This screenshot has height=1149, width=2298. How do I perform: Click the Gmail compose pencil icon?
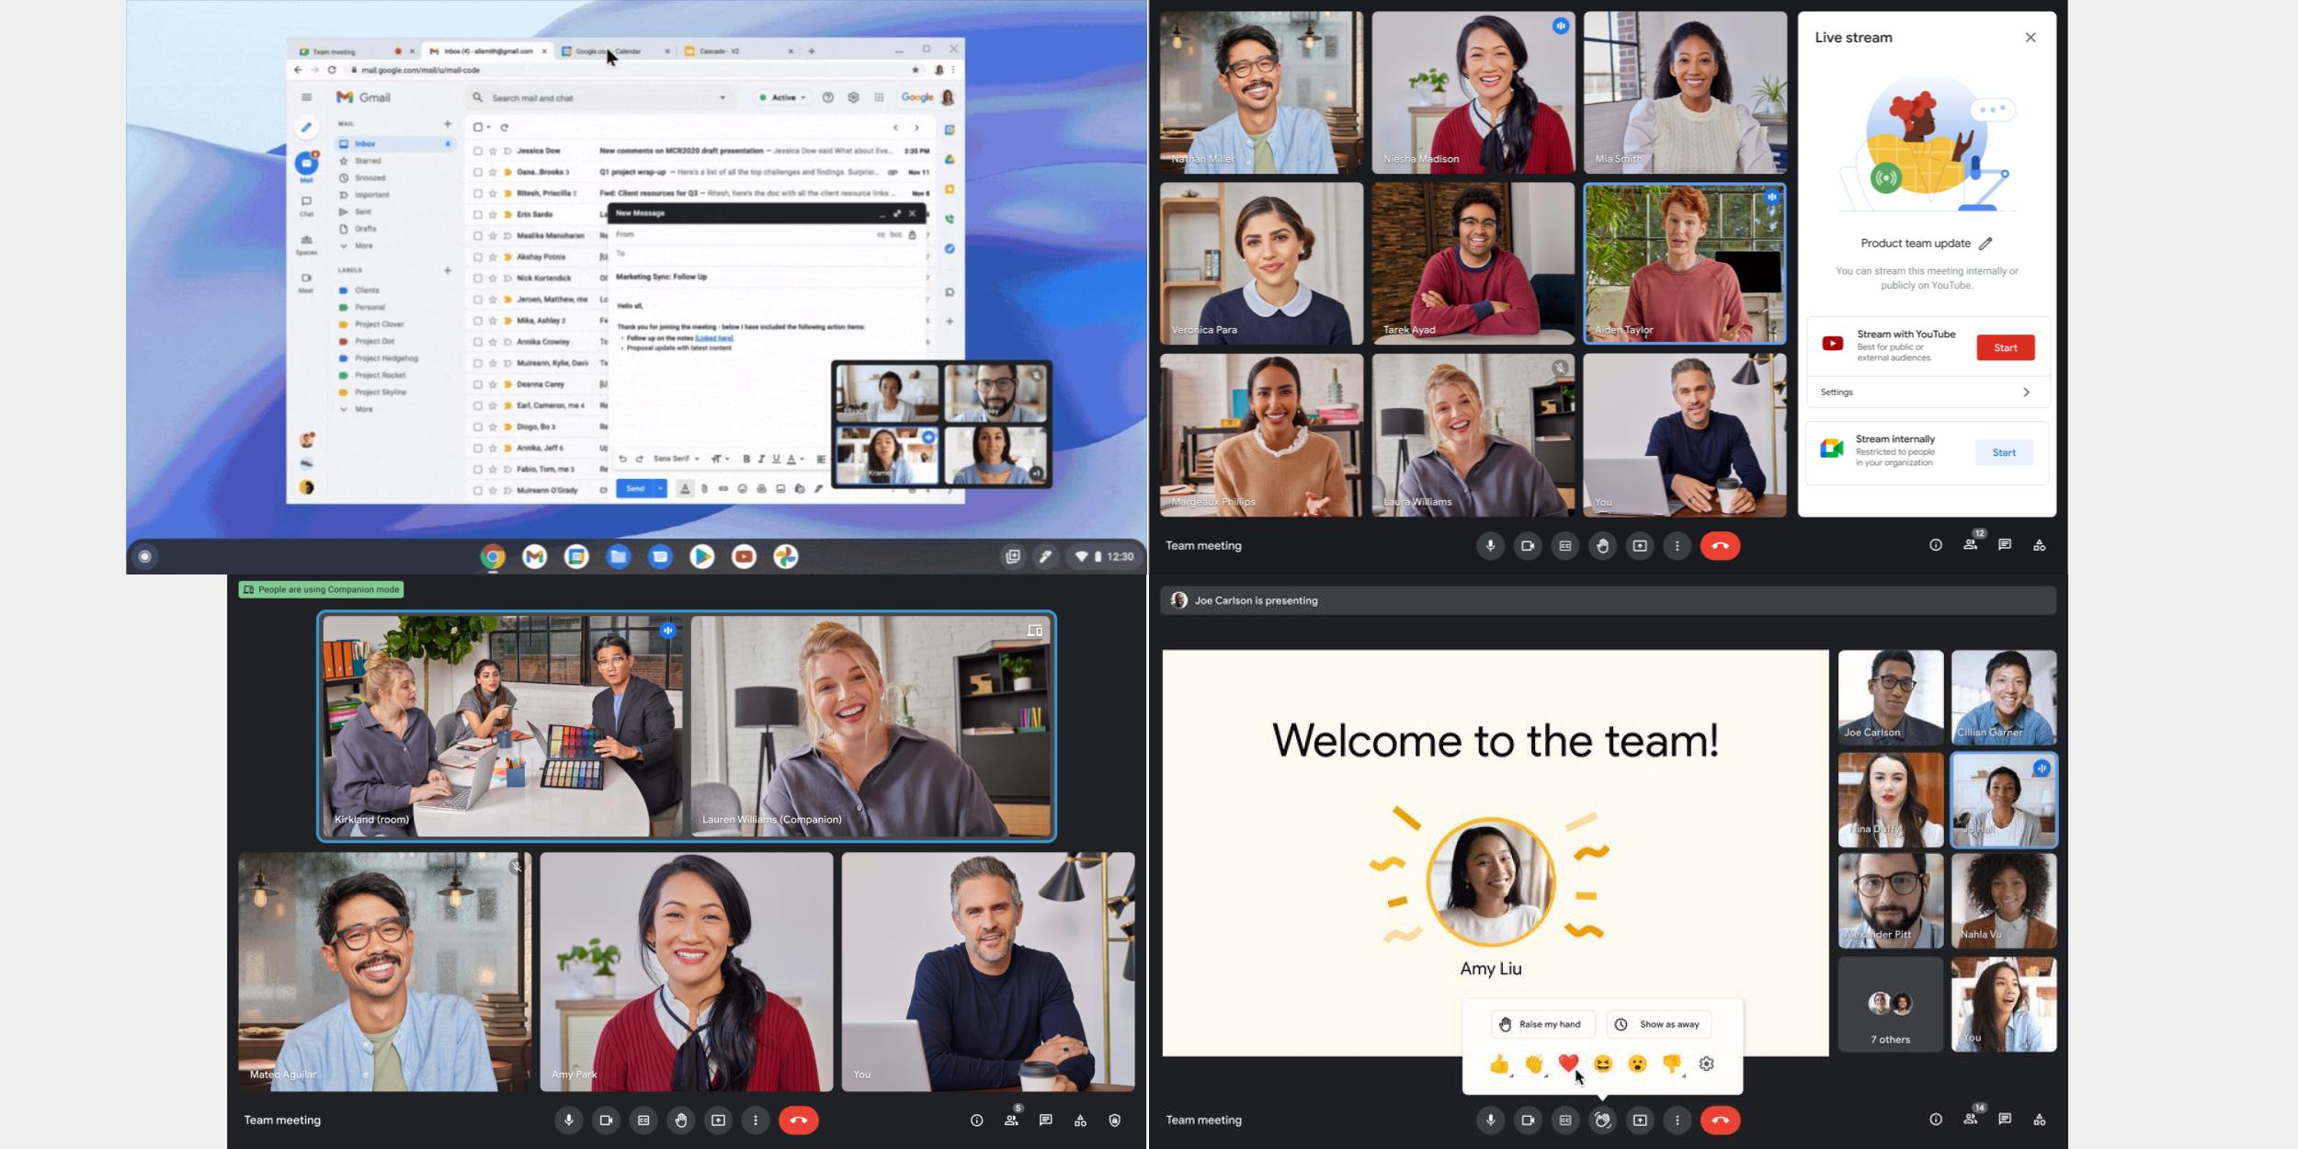pyautogui.click(x=306, y=128)
